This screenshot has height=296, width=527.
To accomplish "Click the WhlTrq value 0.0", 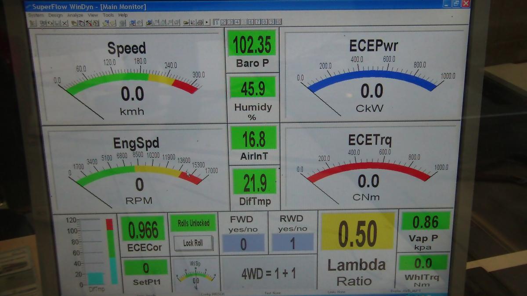I will coord(423,262).
